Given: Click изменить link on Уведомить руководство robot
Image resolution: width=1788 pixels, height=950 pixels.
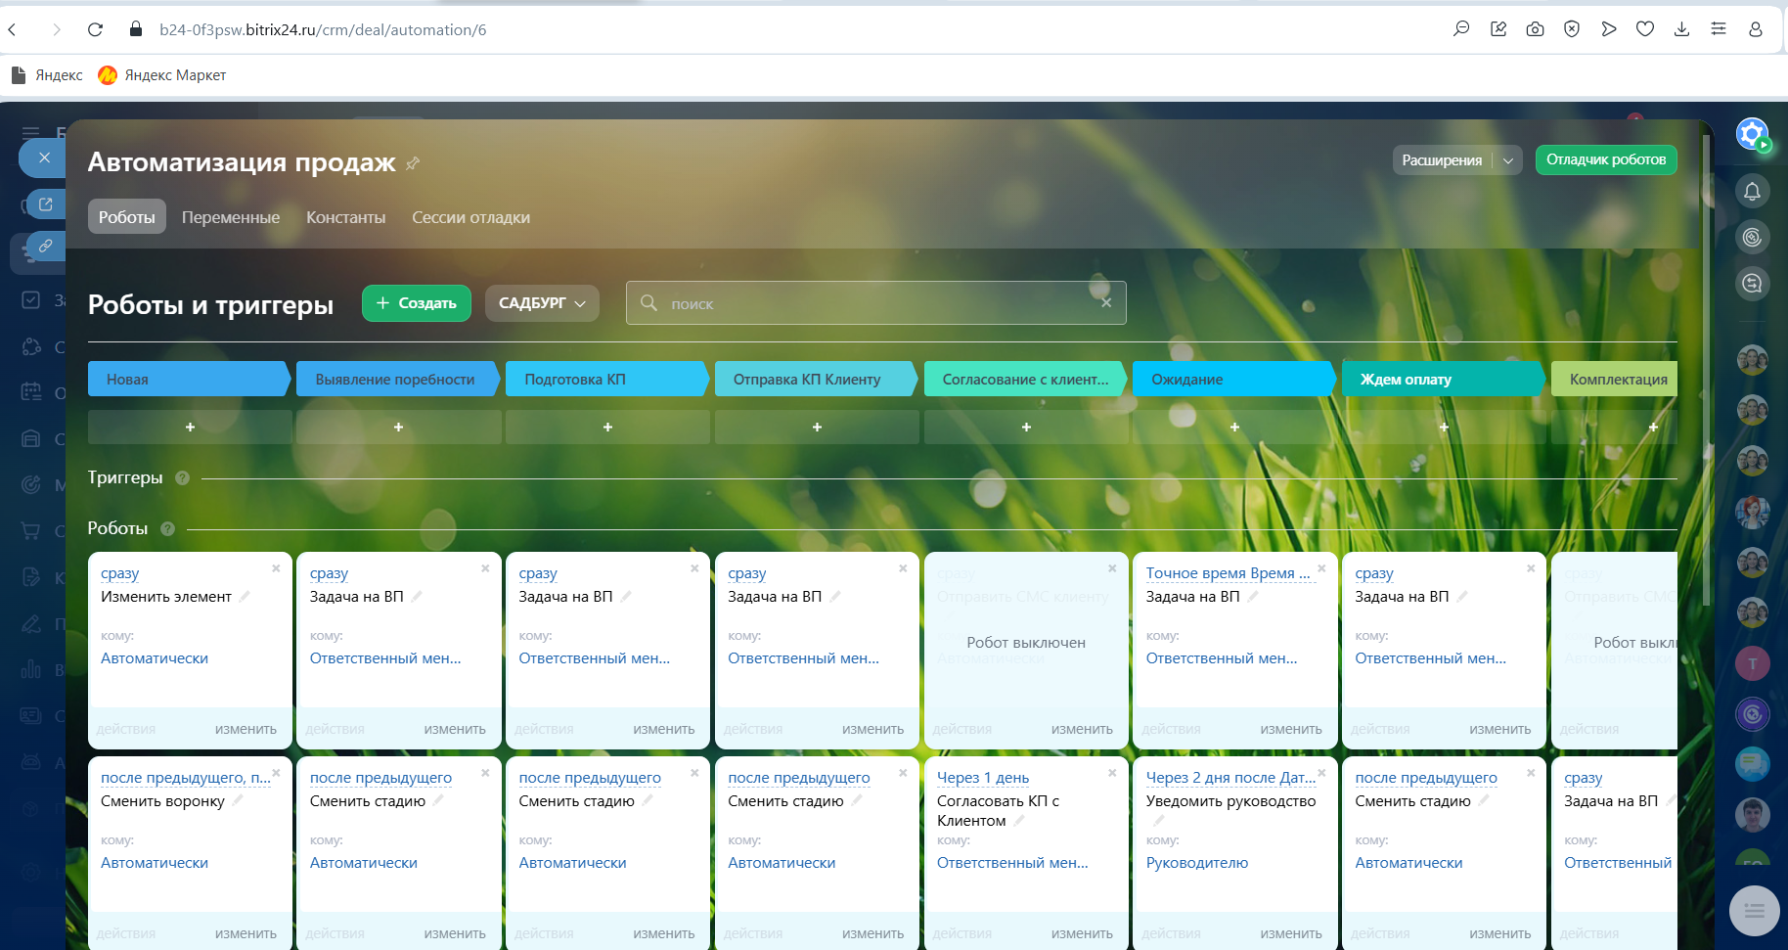Looking at the screenshot, I should click(x=1290, y=933).
